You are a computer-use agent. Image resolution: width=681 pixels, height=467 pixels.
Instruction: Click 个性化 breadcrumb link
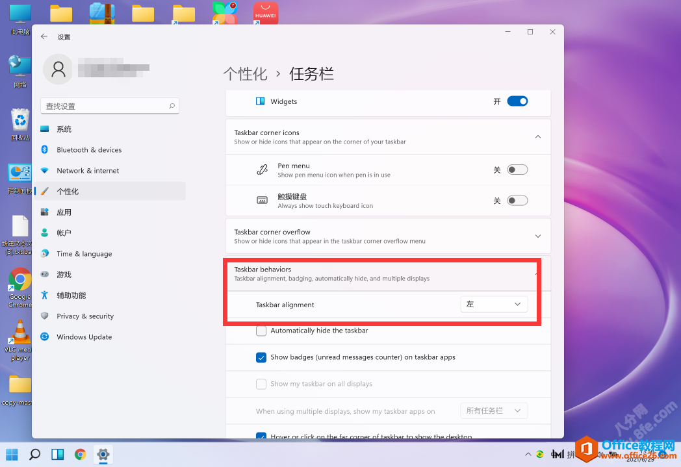click(x=246, y=74)
